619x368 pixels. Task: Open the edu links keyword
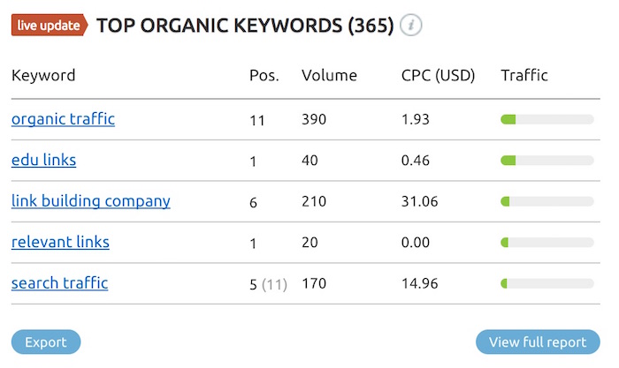click(x=44, y=160)
